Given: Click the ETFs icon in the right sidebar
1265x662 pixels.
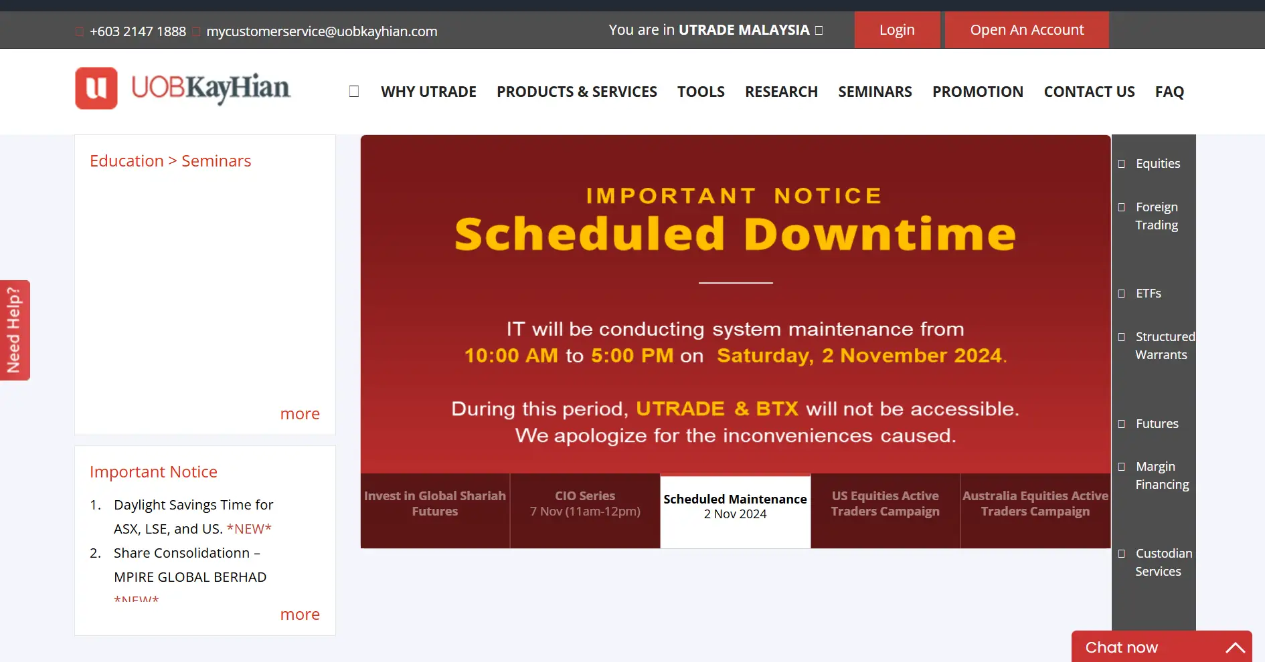Looking at the screenshot, I should (x=1121, y=293).
